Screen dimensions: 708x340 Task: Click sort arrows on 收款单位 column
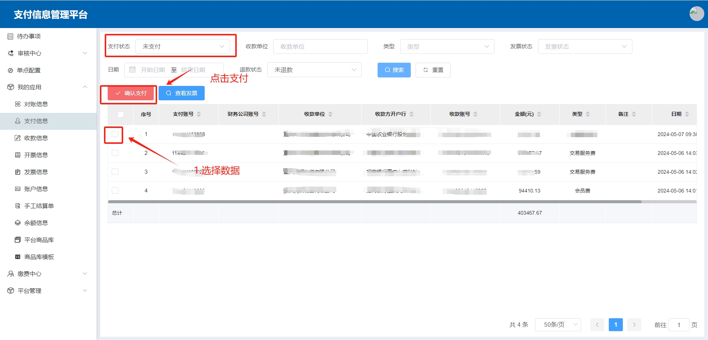point(330,114)
